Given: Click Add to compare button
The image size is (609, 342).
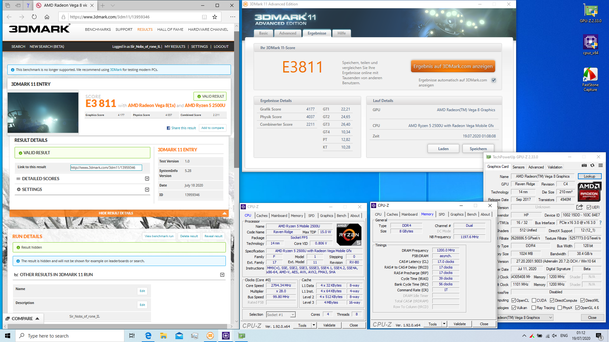Looking at the screenshot, I should point(213,128).
